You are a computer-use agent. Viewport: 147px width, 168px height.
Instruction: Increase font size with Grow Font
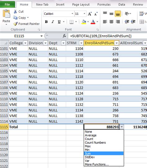pyautogui.click(x=90, y=14)
